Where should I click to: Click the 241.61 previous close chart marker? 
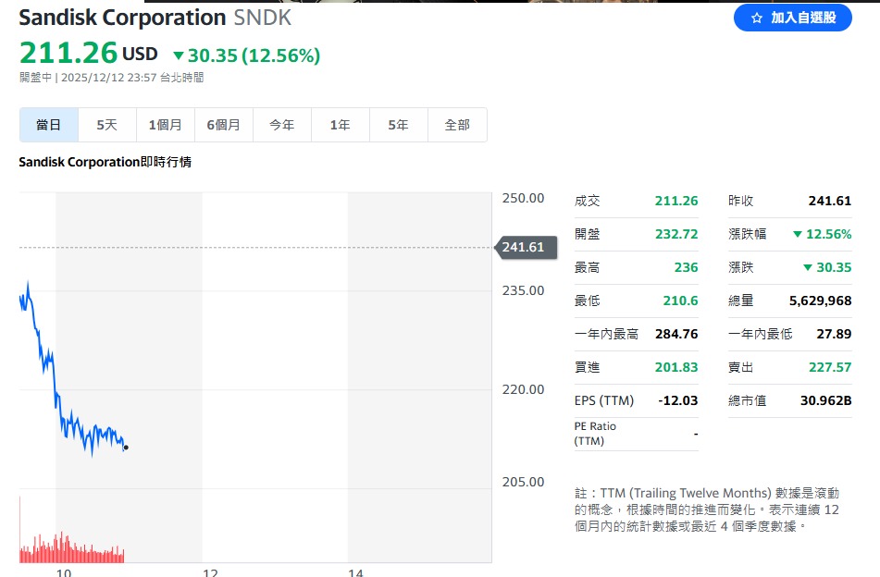pos(526,247)
